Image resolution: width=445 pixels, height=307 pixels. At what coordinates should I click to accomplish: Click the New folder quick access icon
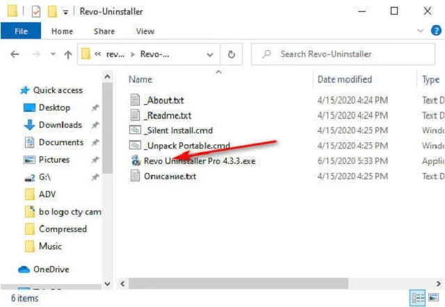52,12
